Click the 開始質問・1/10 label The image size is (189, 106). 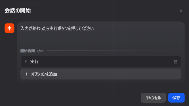pyautogui.click(x=32, y=51)
